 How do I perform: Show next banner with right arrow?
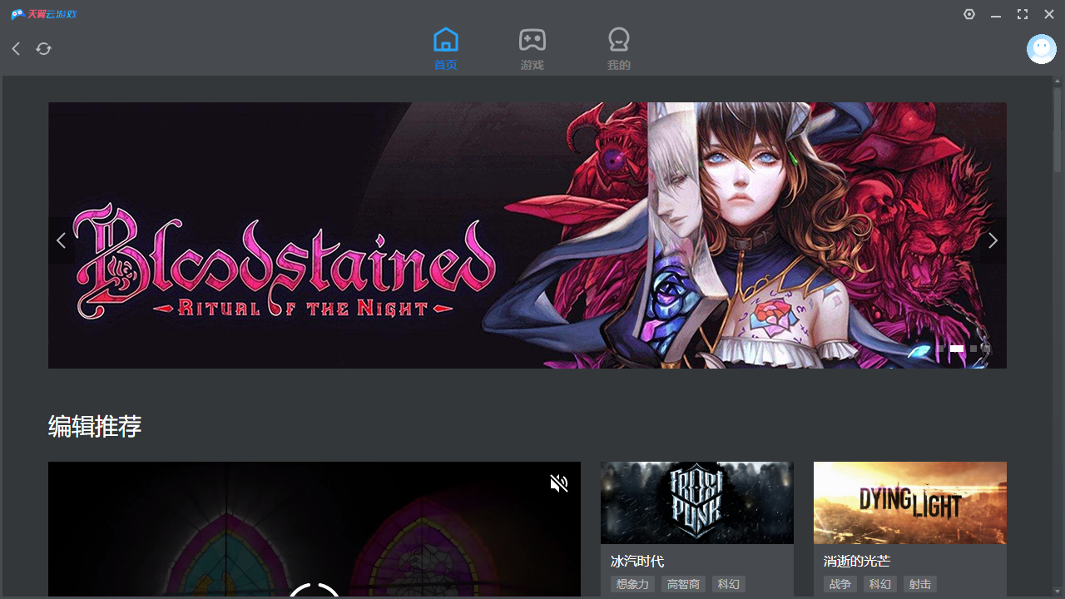993,240
